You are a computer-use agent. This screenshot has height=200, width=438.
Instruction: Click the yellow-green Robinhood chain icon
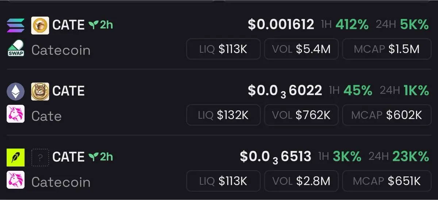[16, 157]
